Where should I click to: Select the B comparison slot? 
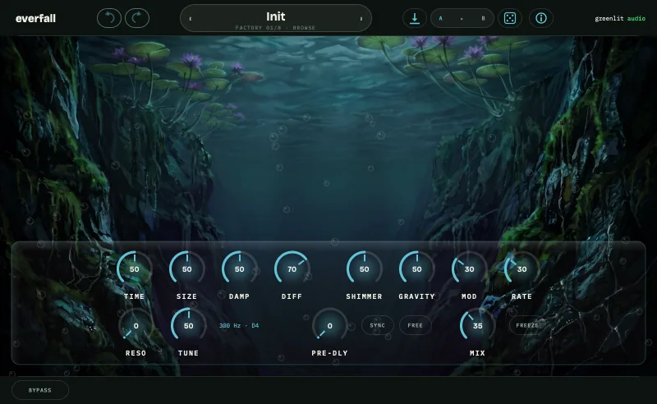pyautogui.click(x=483, y=18)
